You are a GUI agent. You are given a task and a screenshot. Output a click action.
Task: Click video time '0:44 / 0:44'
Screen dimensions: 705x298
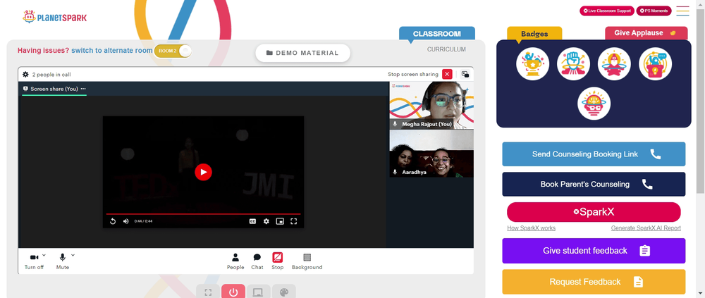click(x=143, y=221)
